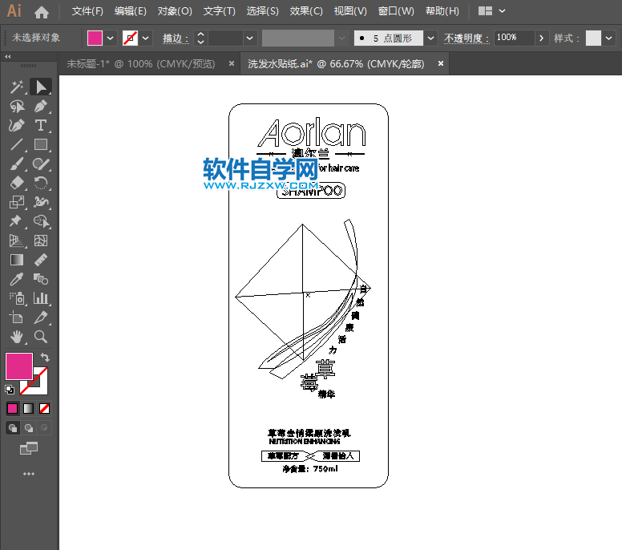
Task: Enable Draw Normal mode
Action: (x=13, y=428)
